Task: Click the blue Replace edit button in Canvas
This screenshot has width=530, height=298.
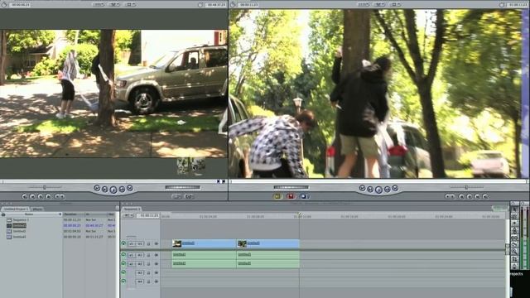Action: point(304,196)
